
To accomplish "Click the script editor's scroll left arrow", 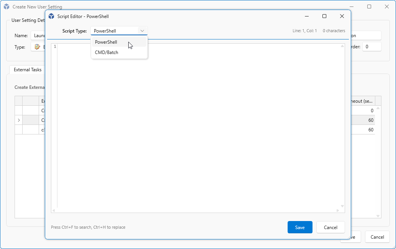I will [x=54, y=210].
